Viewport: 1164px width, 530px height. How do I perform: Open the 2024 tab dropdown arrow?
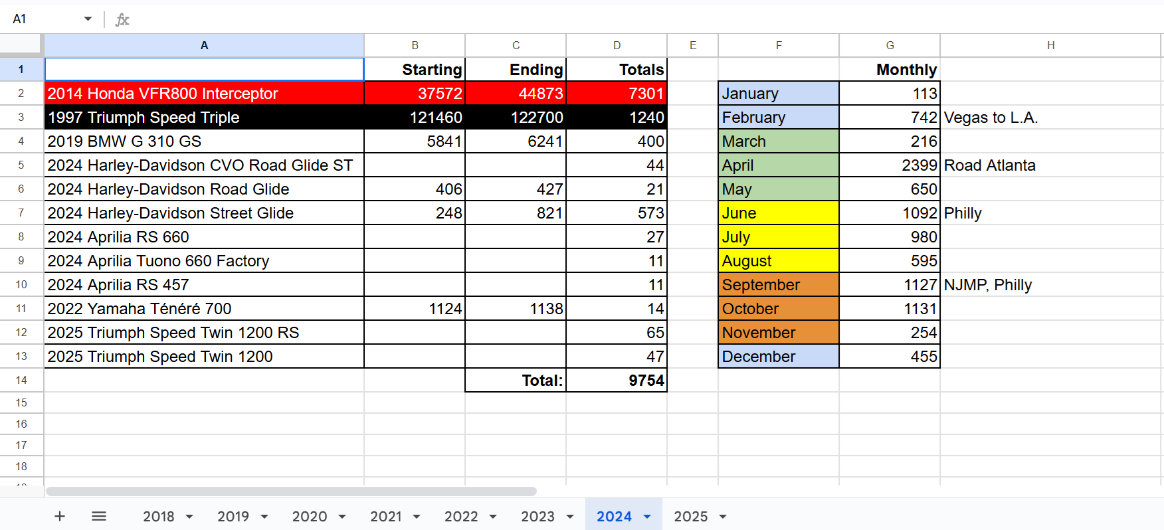[x=647, y=517]
